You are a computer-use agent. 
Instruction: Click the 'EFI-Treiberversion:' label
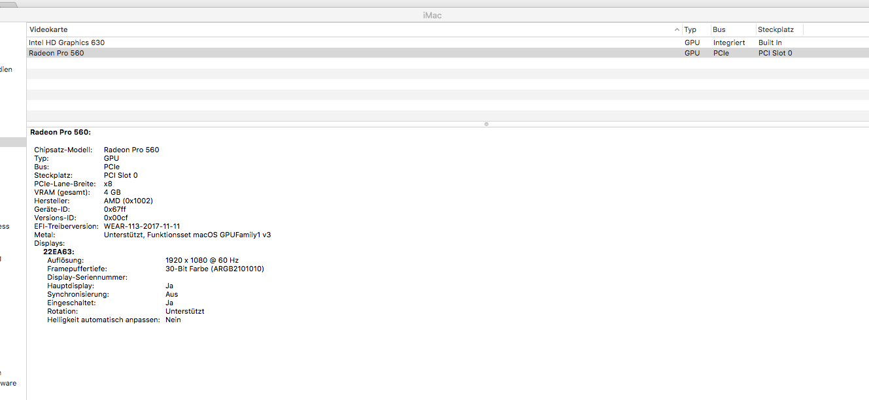click(67, 226)
